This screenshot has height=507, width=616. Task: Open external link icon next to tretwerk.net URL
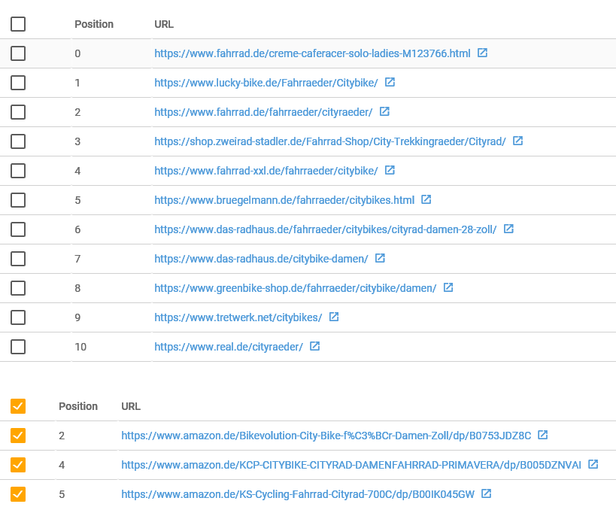pos(334,317)
